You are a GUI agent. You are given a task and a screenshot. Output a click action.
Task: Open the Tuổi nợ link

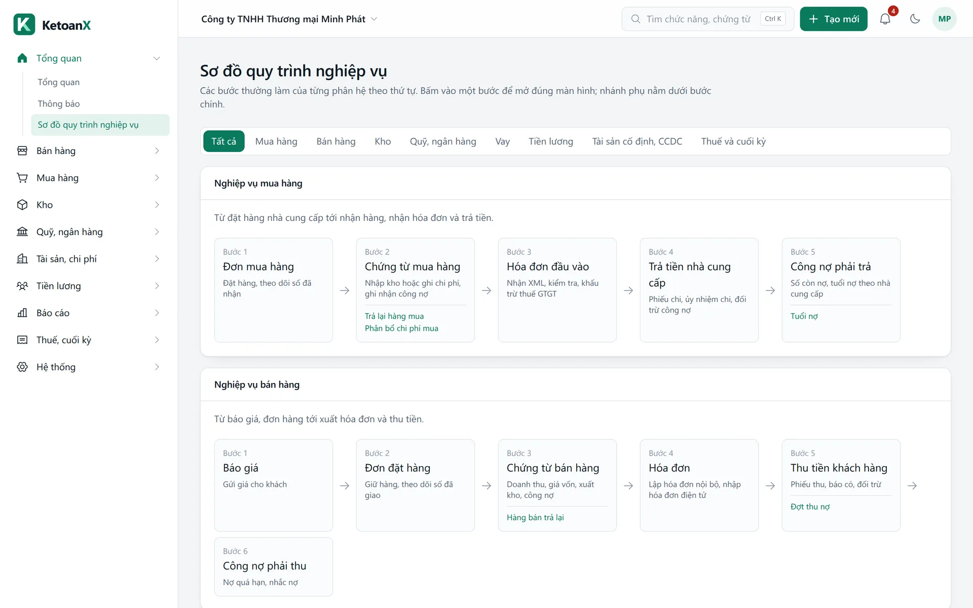804,316
